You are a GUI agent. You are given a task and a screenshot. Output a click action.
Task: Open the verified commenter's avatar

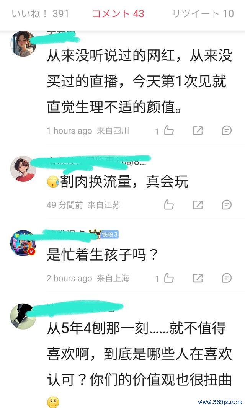(x=23, y=243)
